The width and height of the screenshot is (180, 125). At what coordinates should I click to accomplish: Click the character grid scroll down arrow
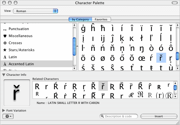(177, 68)
